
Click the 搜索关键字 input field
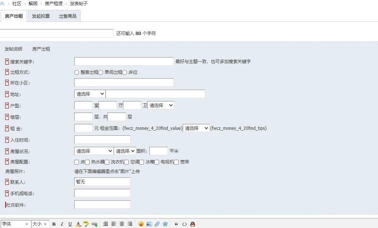point(124,62)
